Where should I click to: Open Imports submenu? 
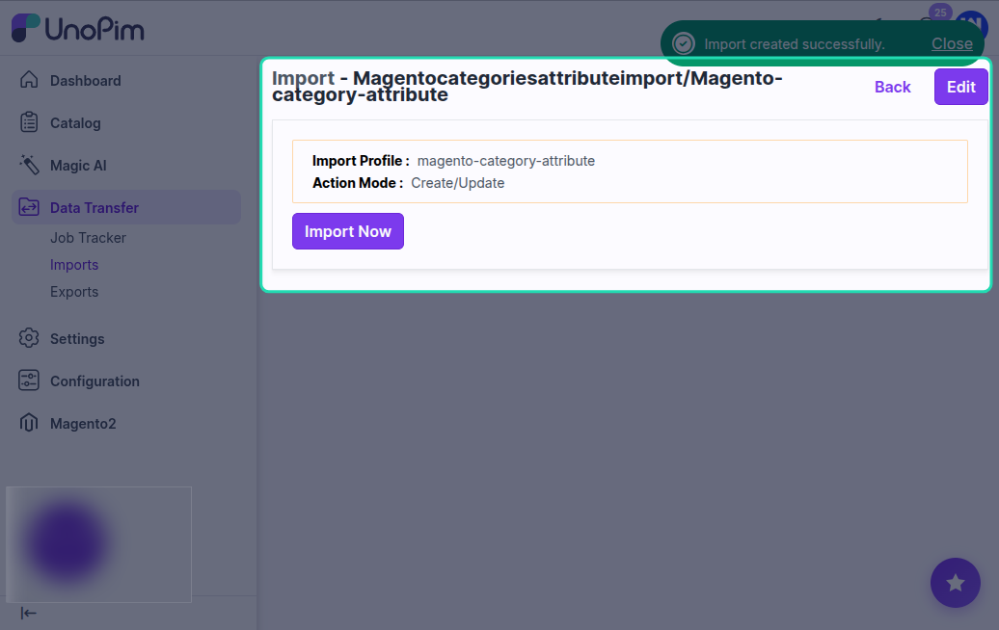pos(74,265)
